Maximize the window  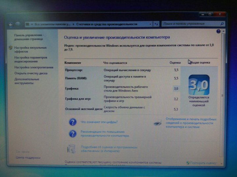(210, 14)
